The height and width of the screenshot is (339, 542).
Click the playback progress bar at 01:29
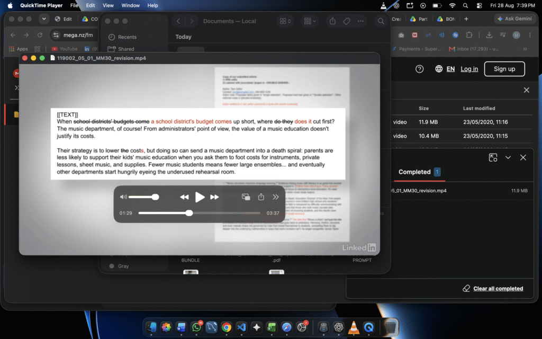coord(189,213)
